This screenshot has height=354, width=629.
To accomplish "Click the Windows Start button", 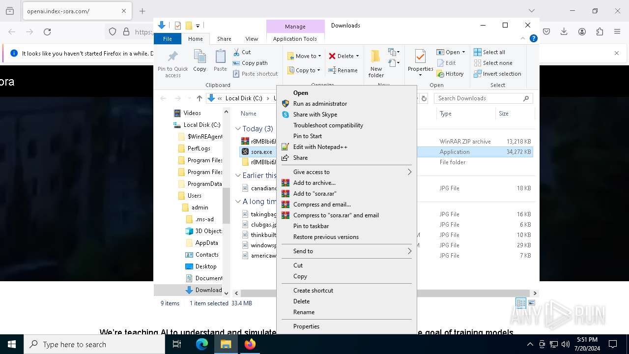I will [12, 344].
